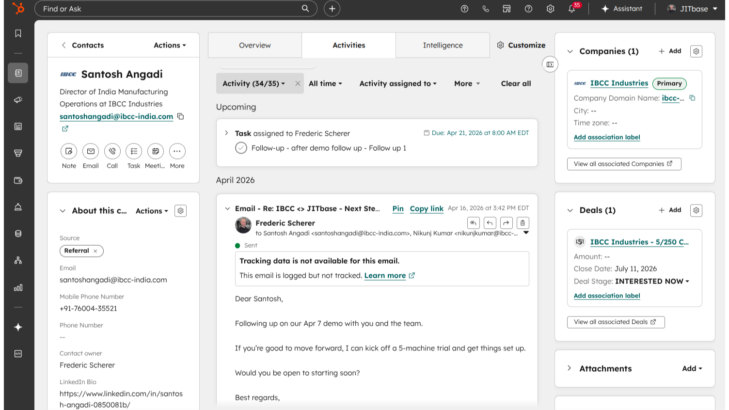Open JITbase account menu
729x410 pixels.
click(692, 9)
